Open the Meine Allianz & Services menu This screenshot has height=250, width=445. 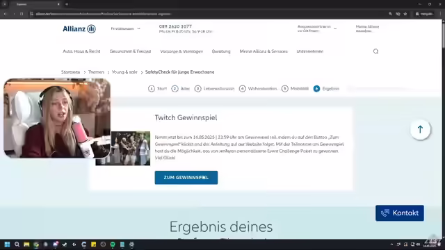[264, 51]
